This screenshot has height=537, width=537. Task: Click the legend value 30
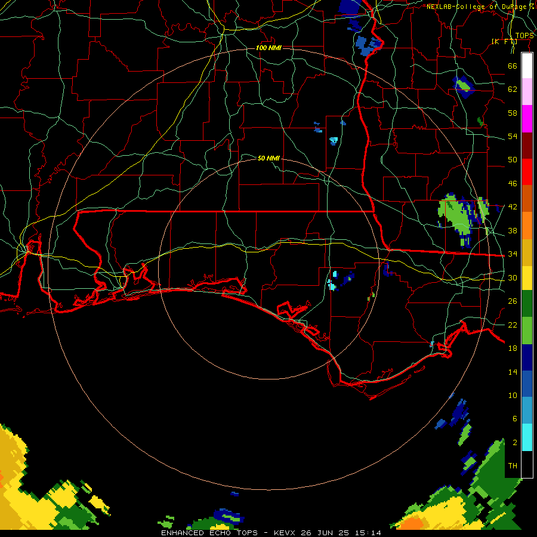(x=513, y=277)
